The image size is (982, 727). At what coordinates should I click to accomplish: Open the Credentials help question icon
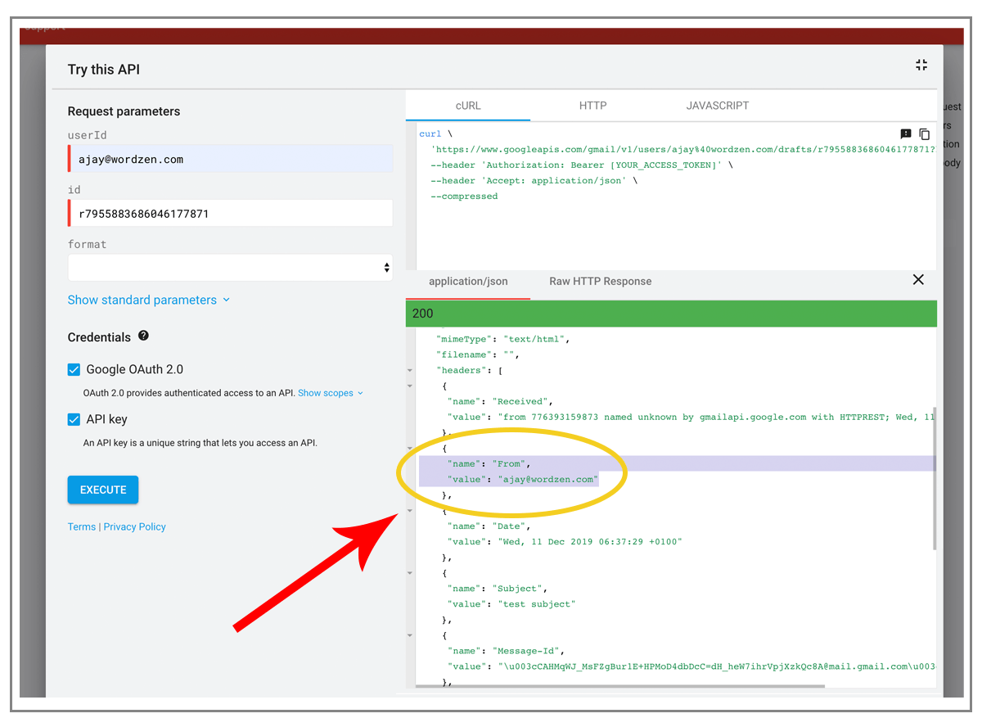pos(144,336)
